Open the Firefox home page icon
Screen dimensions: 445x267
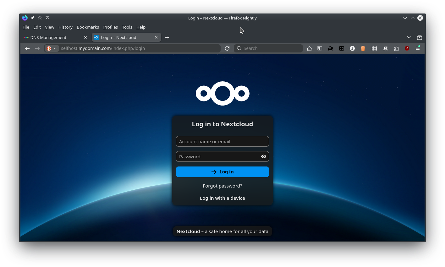click(309, 48)
